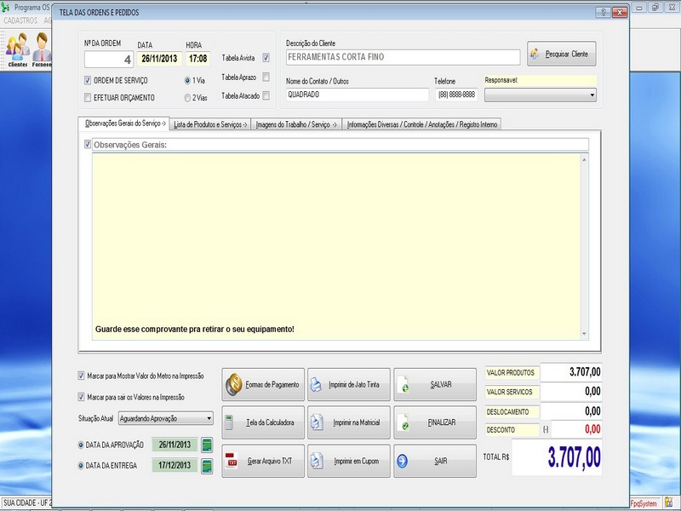Open Imagens do Trabalho / Serviço tab
The height and width of the screenshot is (511, 681).
(x=297, y=124)
